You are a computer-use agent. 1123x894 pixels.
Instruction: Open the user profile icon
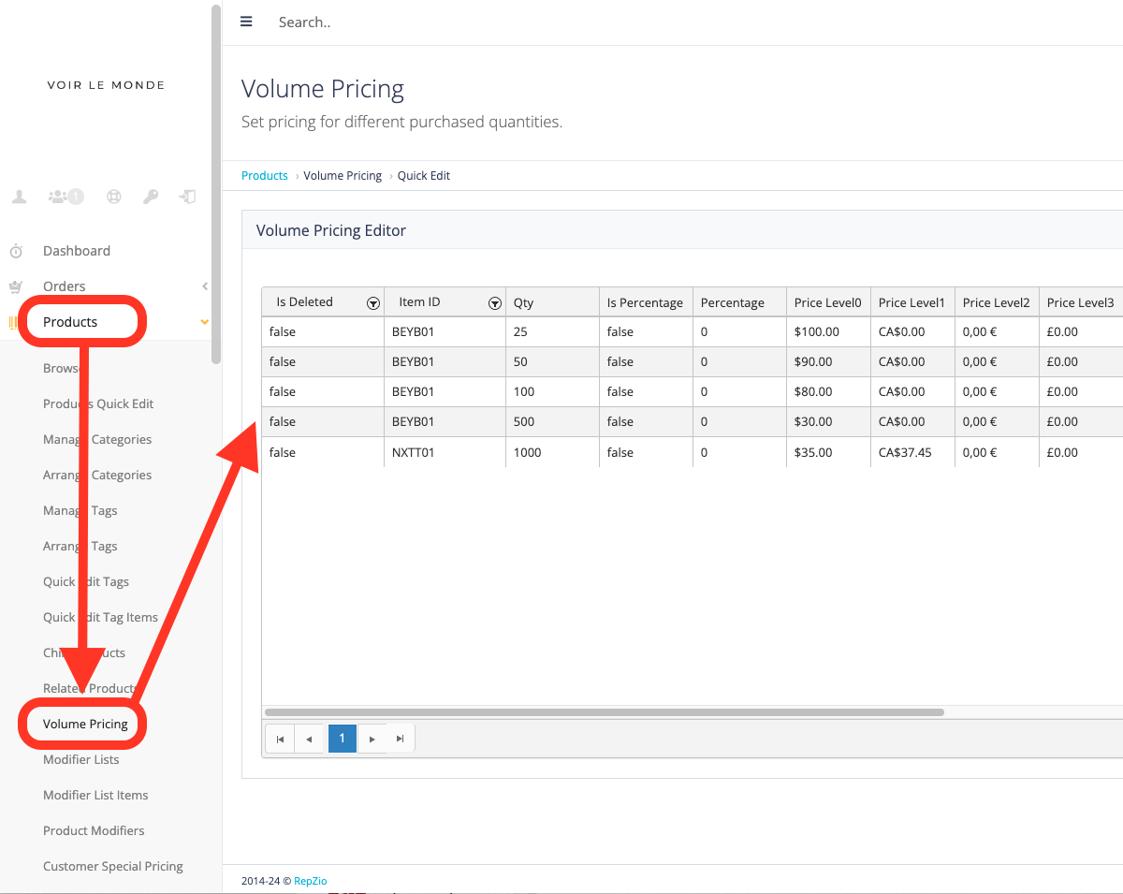pos(19,197)
